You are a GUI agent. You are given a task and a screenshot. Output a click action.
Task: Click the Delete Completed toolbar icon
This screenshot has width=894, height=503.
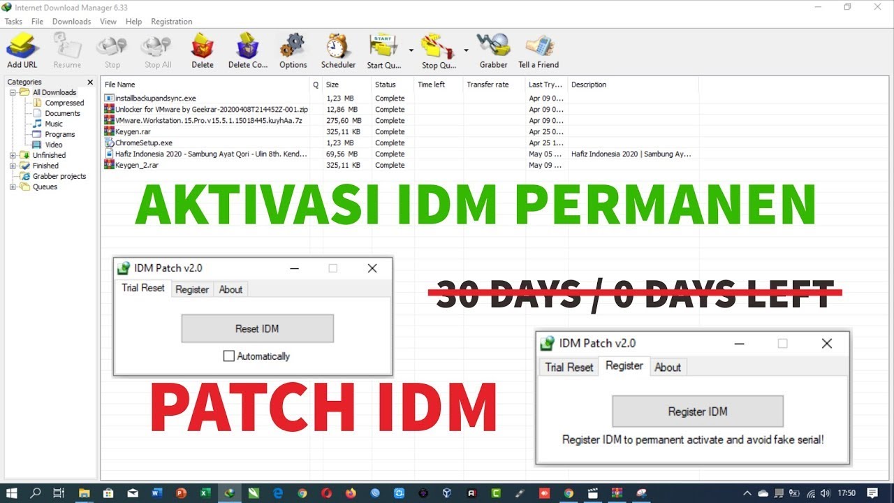[x=248, y=50]
